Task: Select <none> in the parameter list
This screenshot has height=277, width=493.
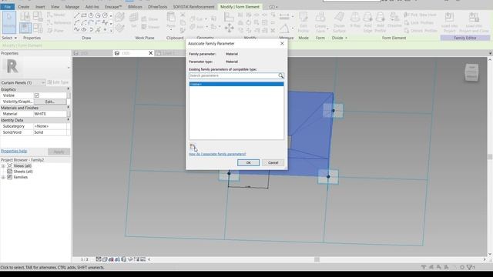Action: pos(236,84)
